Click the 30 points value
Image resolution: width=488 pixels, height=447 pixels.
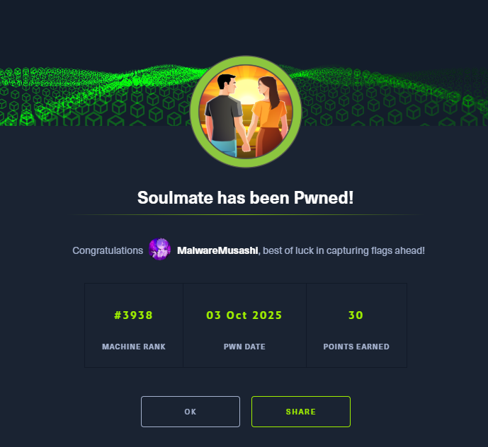coord(356,315)
